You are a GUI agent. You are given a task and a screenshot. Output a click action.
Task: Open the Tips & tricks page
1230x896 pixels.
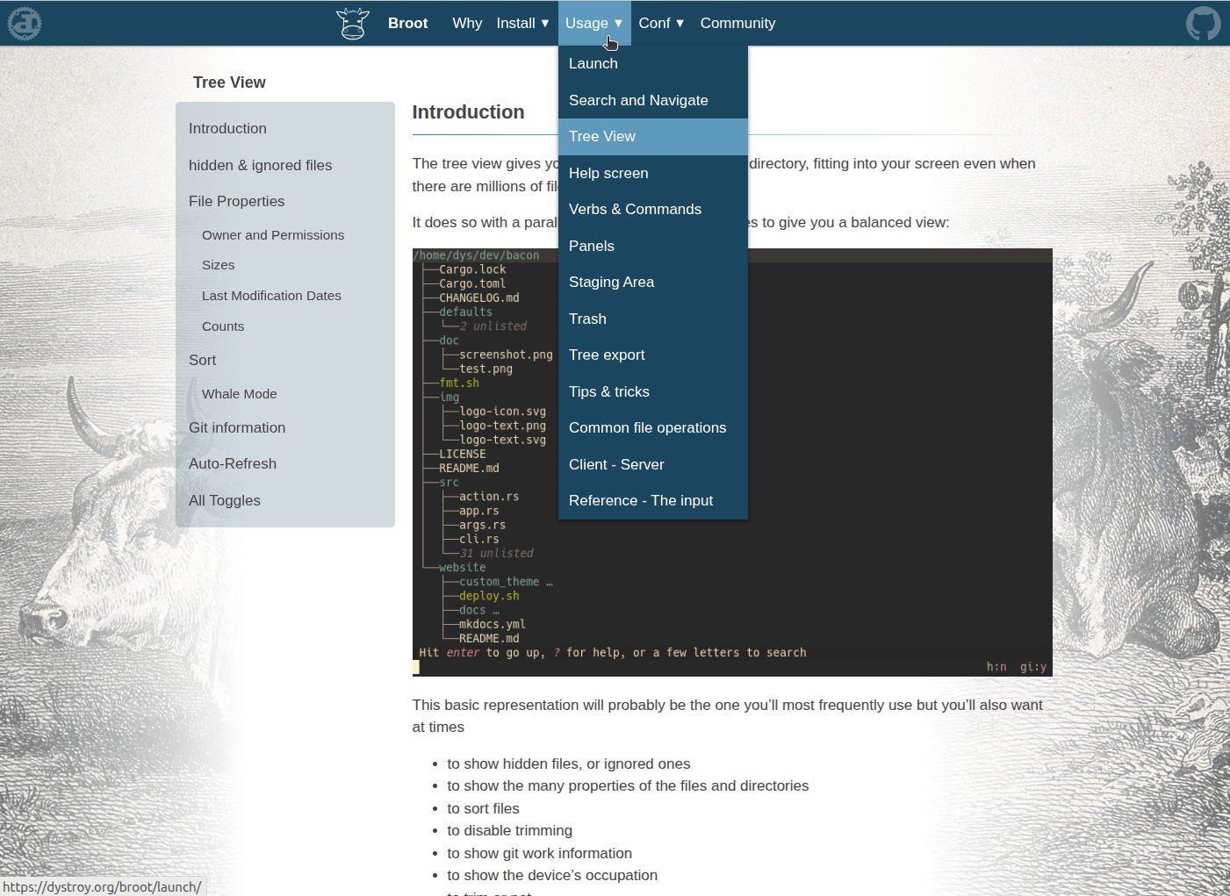(609, 391)
